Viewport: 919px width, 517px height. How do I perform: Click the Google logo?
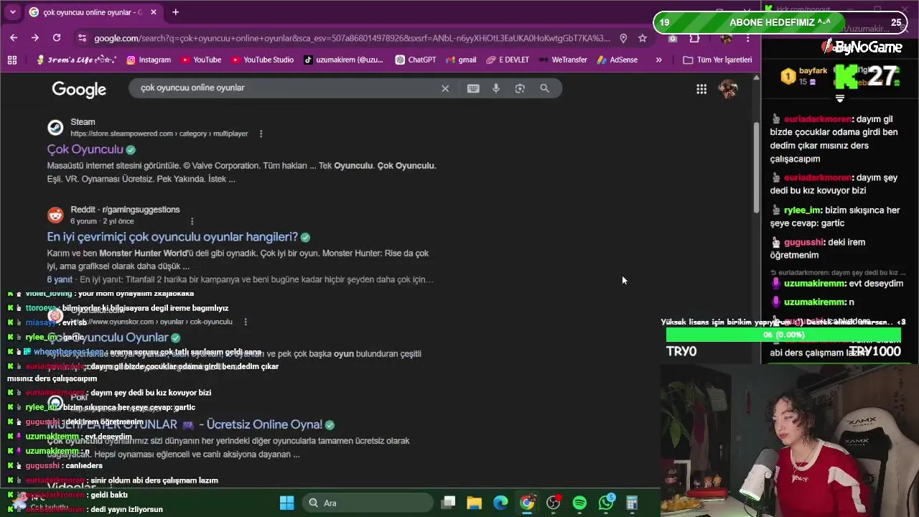[79, 89]
